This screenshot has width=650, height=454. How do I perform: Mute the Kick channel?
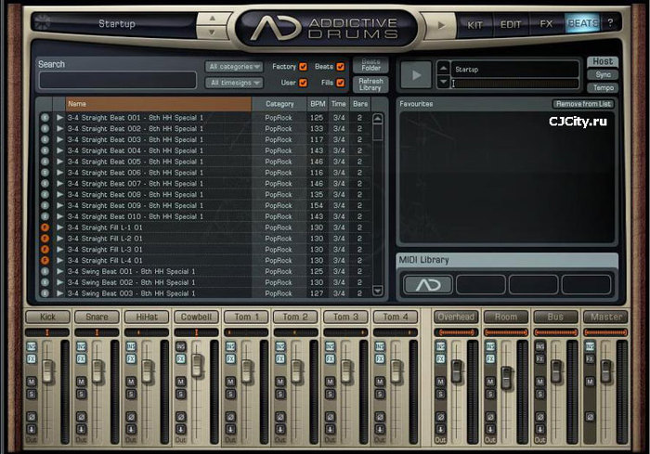[32, 382]
